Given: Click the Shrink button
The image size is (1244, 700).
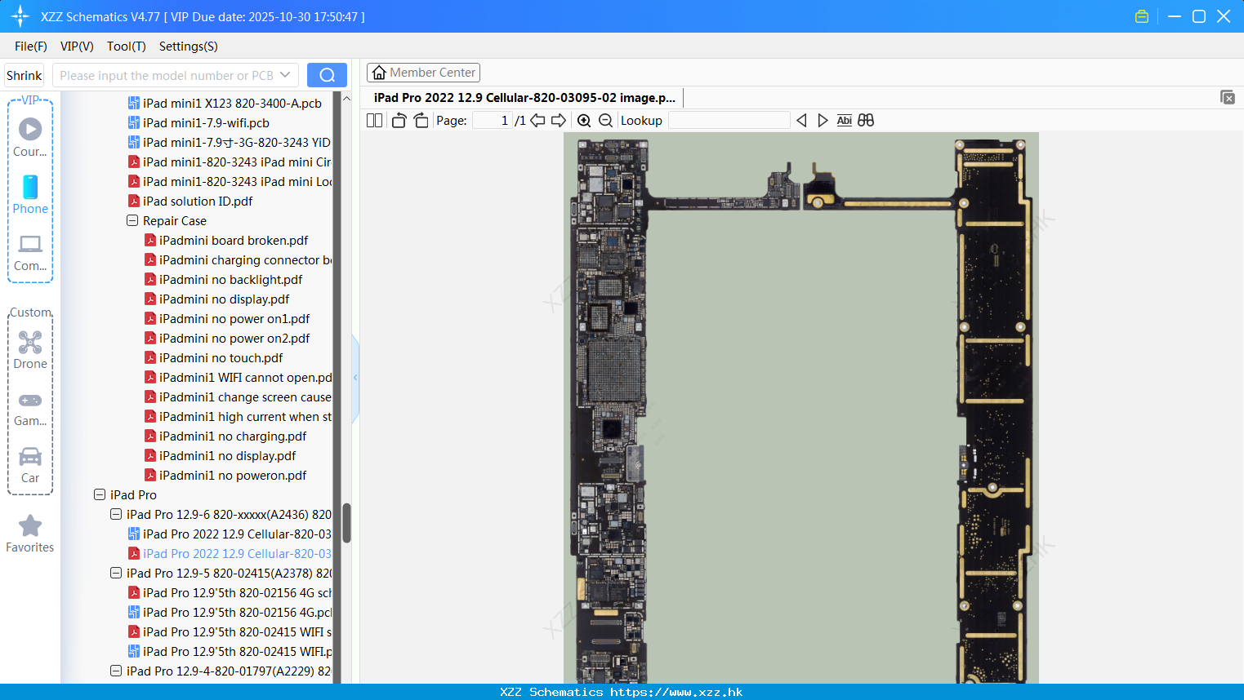Looking at the screenshot, I should click(x=25, y=75).
